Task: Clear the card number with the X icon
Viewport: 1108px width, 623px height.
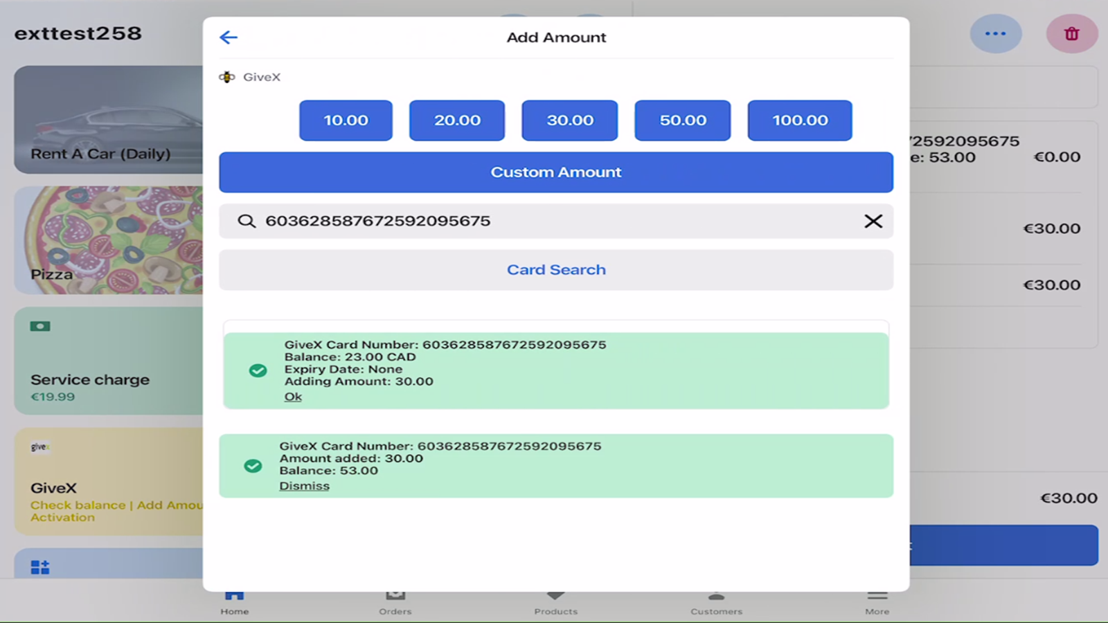Action: pos(873,222)
